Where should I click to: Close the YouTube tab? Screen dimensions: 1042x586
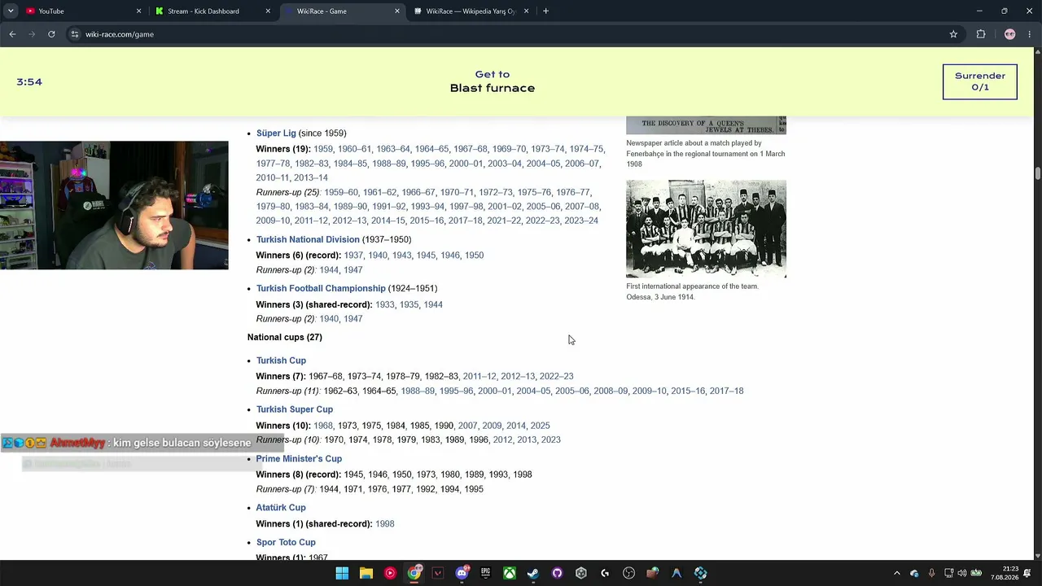pyautogui.click(x=138, y=11)
